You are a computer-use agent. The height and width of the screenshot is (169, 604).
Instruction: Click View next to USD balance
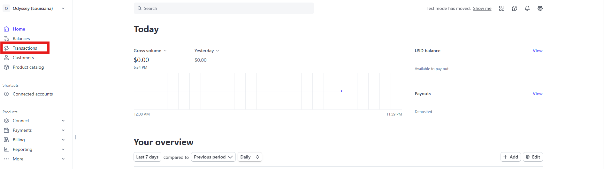(x=537, y=51)
